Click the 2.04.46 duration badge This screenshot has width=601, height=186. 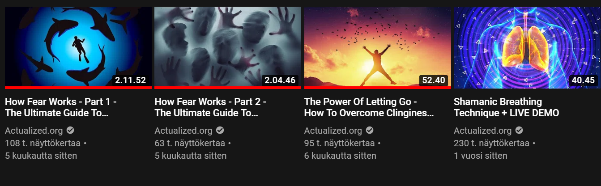pyautogui.click(x=280, y=80)
